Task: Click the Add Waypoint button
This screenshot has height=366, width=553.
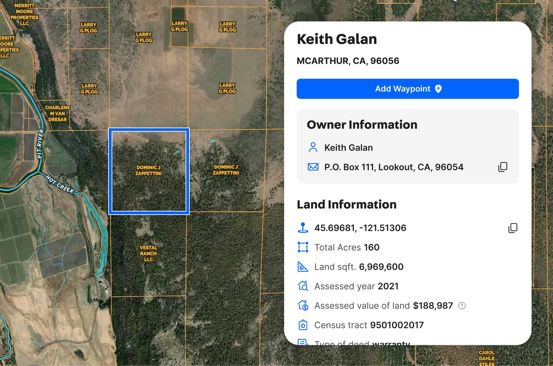Action: click(408, 88)
